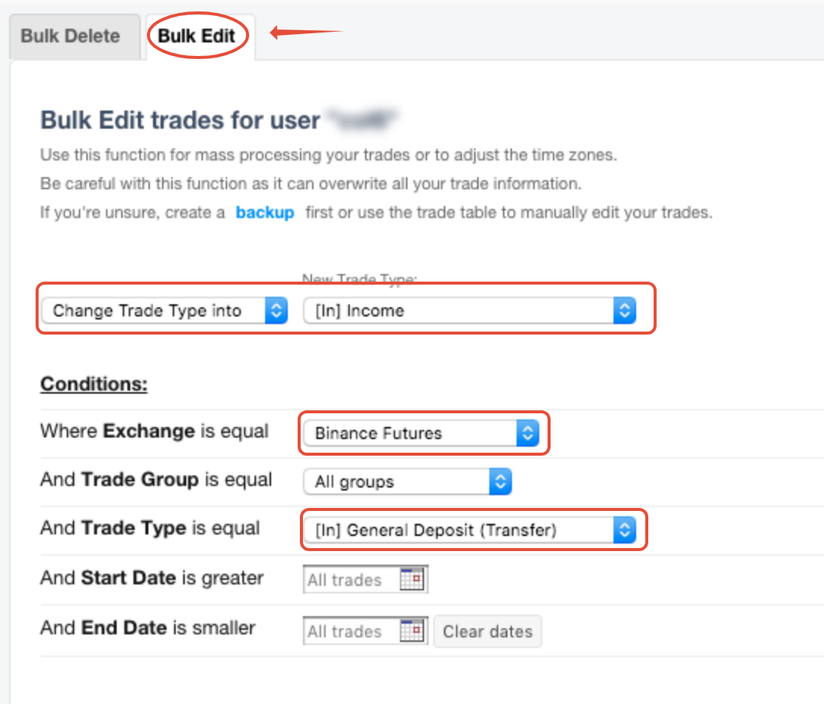Click the End Date All trades field

[348, 630]
